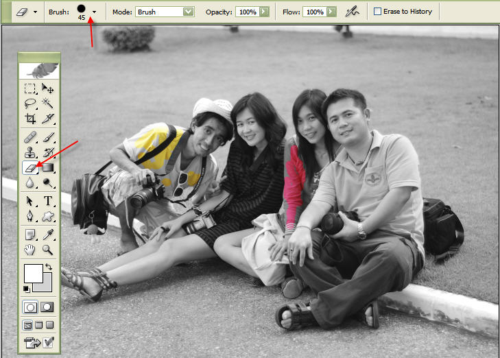The height and width of the screenshot is (358, 500).
Task: Select the Blur tool
Action: (30, 182)
